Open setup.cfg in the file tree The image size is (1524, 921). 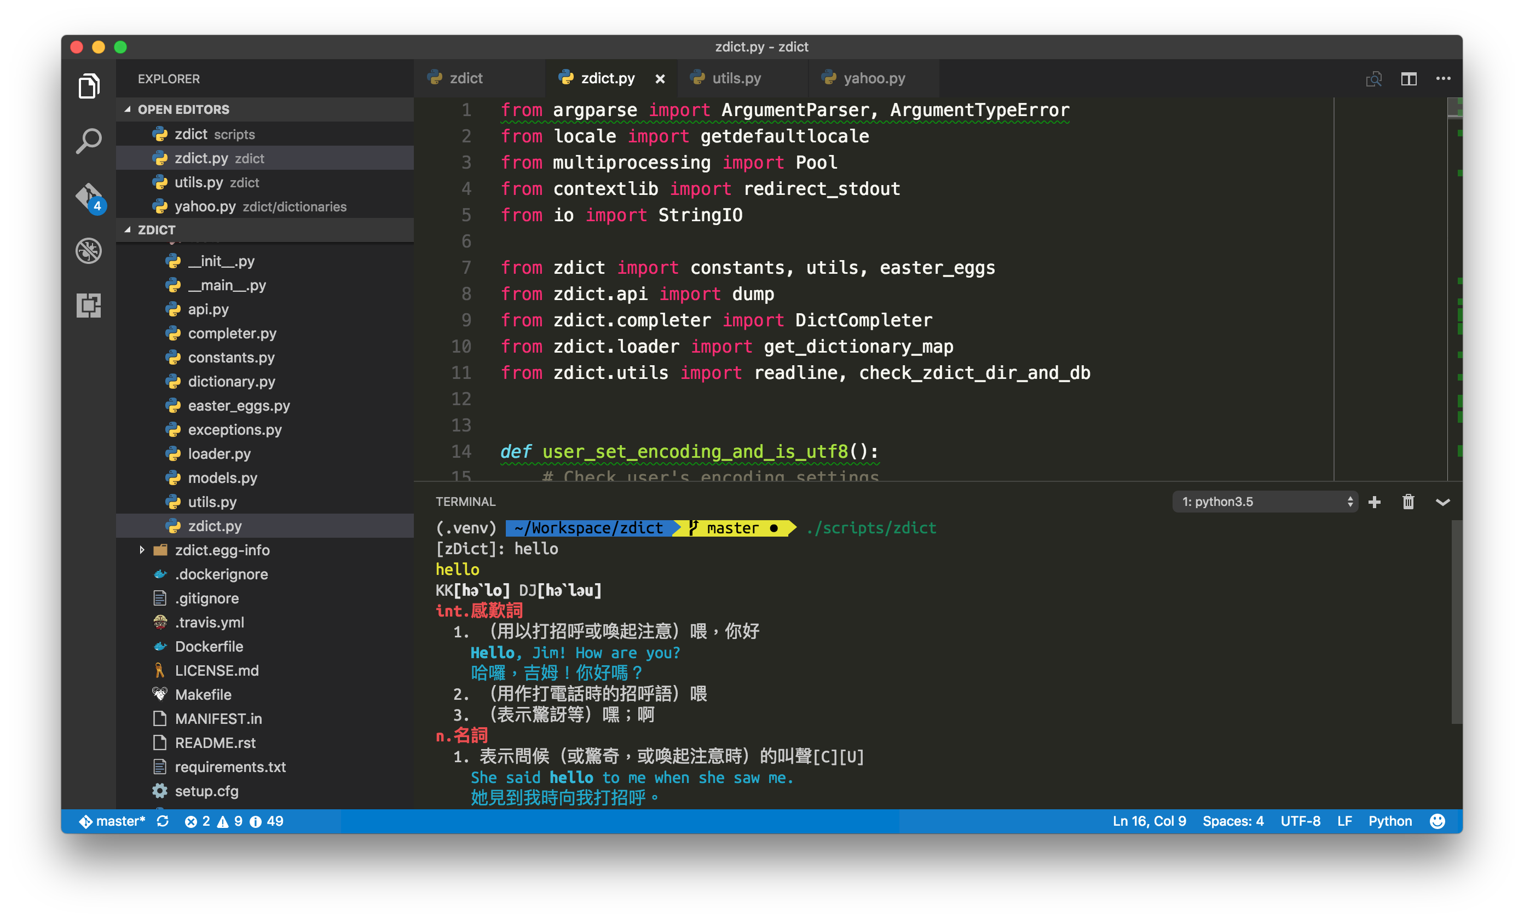[265, 791]
